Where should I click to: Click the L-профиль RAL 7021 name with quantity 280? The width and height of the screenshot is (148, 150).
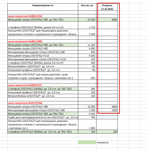pyautogui.click(x=43, y=89)
